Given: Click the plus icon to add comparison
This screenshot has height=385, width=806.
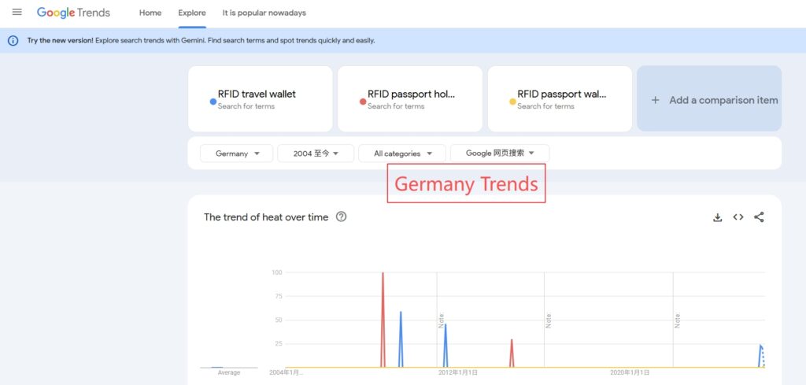Looking at the screenshot, I should [655, 100].
